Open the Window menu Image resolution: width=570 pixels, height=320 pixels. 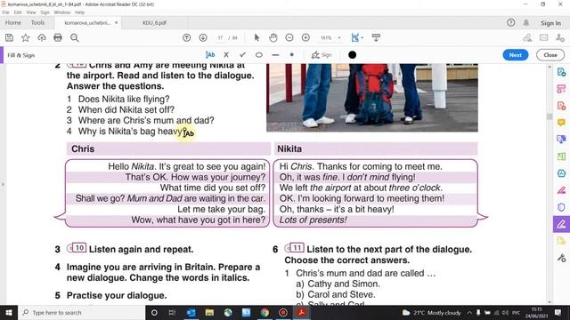(61, 12)
